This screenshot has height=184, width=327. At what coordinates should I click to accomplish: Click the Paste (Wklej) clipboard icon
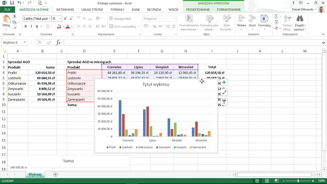tap(6, 19)
